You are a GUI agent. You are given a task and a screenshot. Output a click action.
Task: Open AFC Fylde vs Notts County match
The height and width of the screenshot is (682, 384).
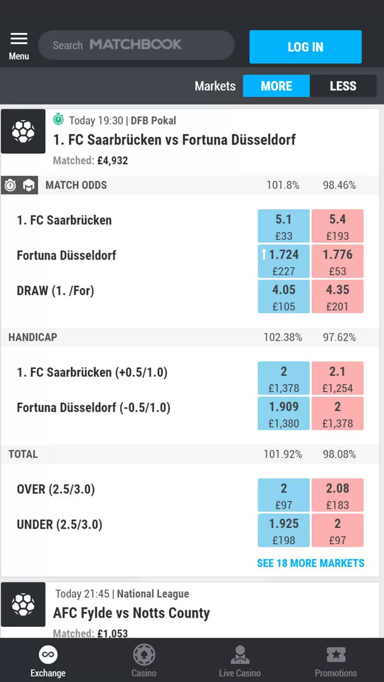[132, 613]
